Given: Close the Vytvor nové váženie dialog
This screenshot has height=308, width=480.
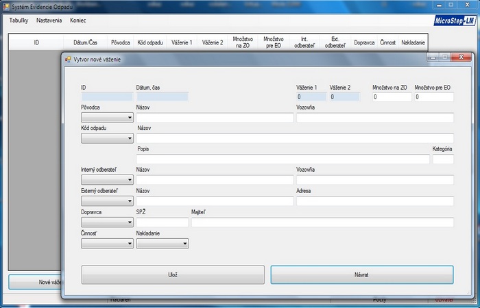Looking at the screenshot, I should (x=461, y=57).
